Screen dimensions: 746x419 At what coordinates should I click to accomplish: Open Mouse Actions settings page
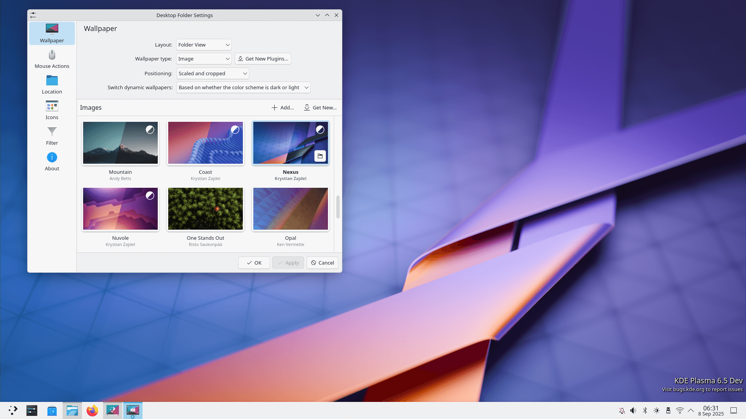pyautogui.click(x=52, y=59)
